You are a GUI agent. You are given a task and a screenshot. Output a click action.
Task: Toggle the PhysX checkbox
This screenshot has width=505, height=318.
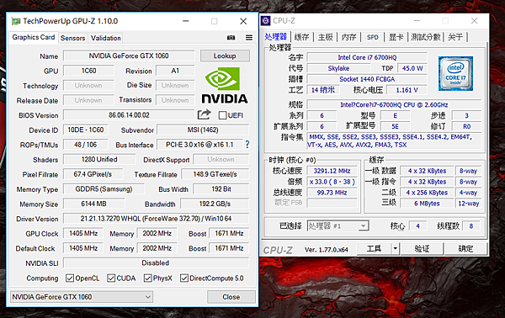148,278
